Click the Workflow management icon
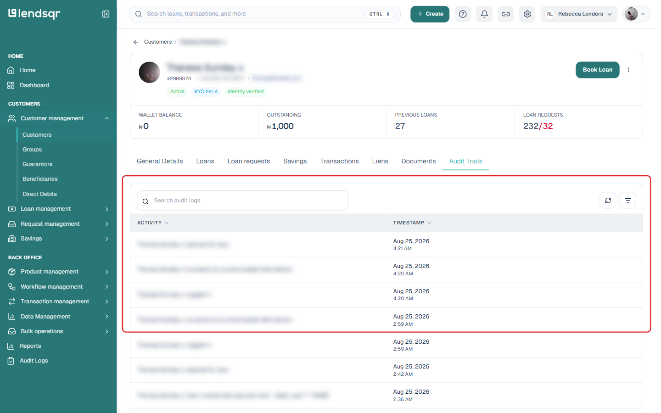 pyautogui.click(x=12, y=287)
